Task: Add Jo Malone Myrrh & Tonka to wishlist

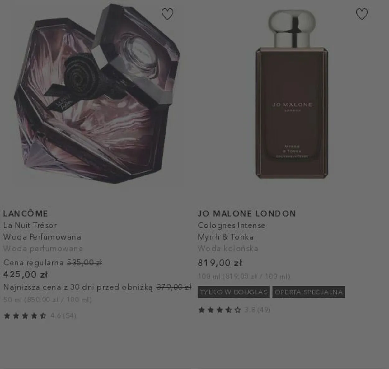Action: tap(362, 14)
